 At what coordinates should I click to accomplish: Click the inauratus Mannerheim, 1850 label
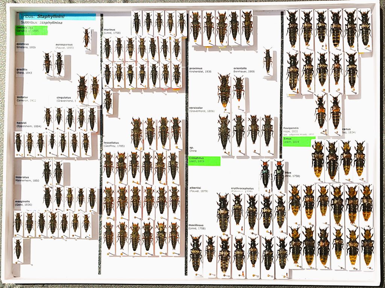click(27, 179)
